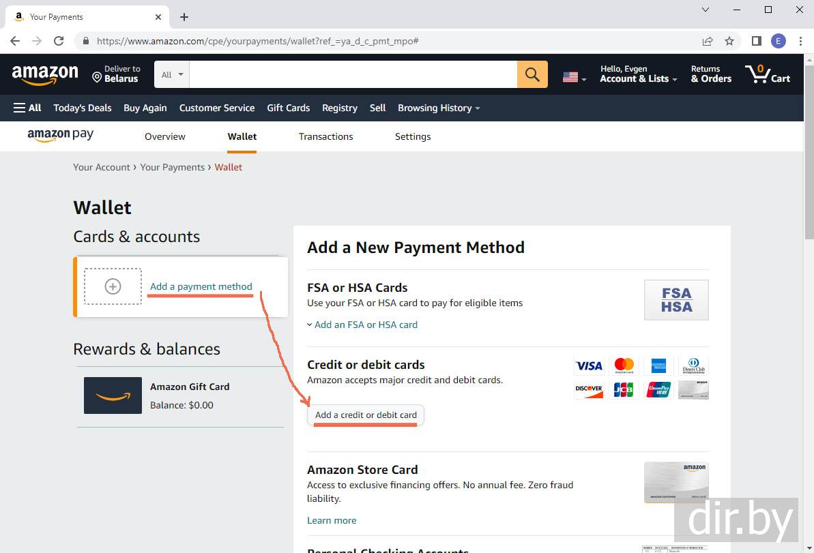The image size is (814, 553).
Task: Open the US flag language selector
Action: point(574,77)
